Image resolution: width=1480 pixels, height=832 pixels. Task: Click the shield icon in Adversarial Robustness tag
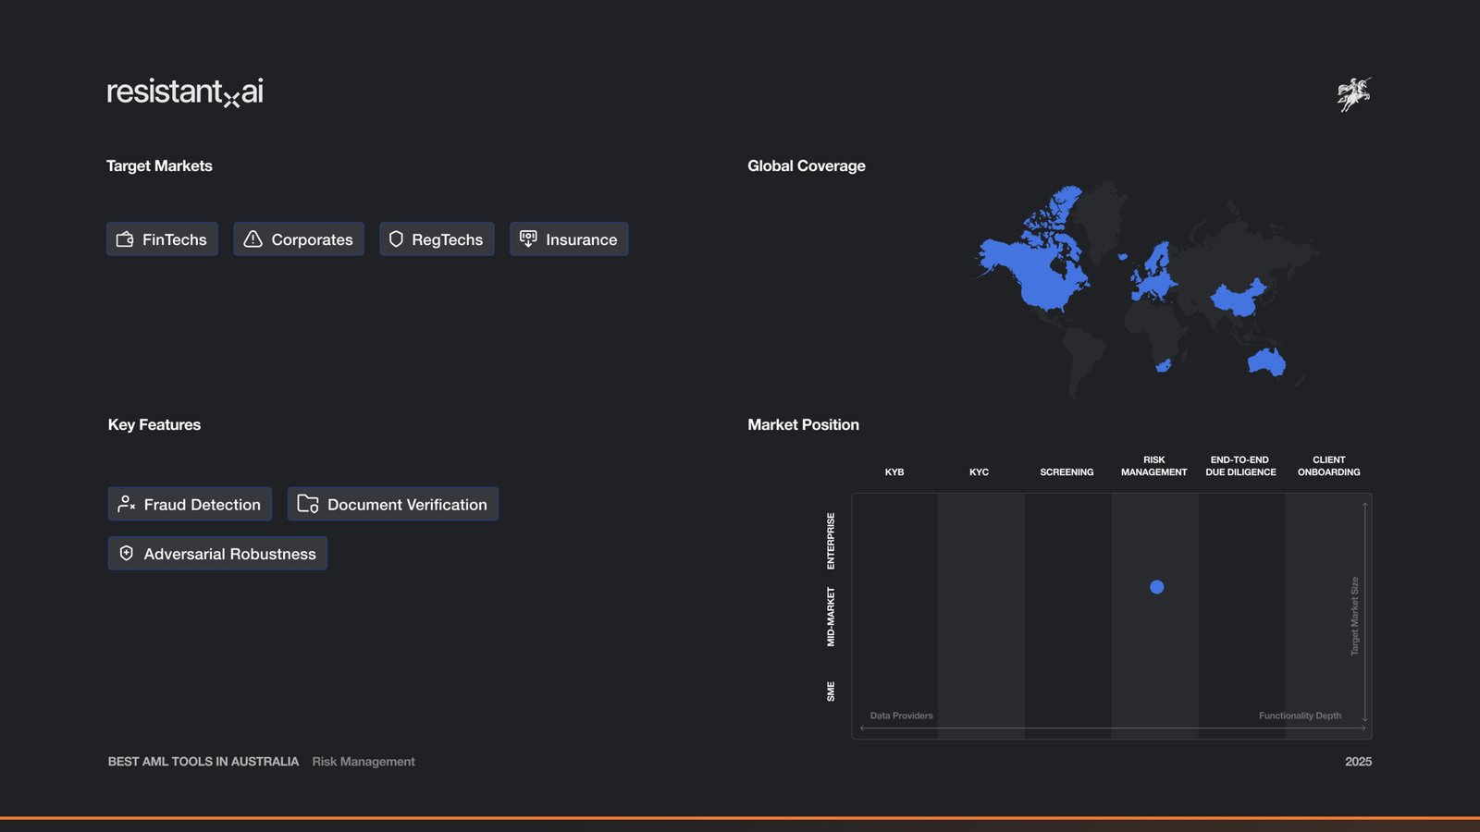(127, 553)
